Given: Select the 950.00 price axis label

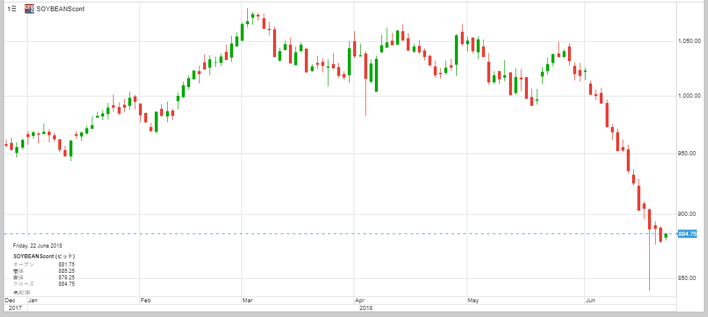Looking at the screenshot, I should (689, 154).
